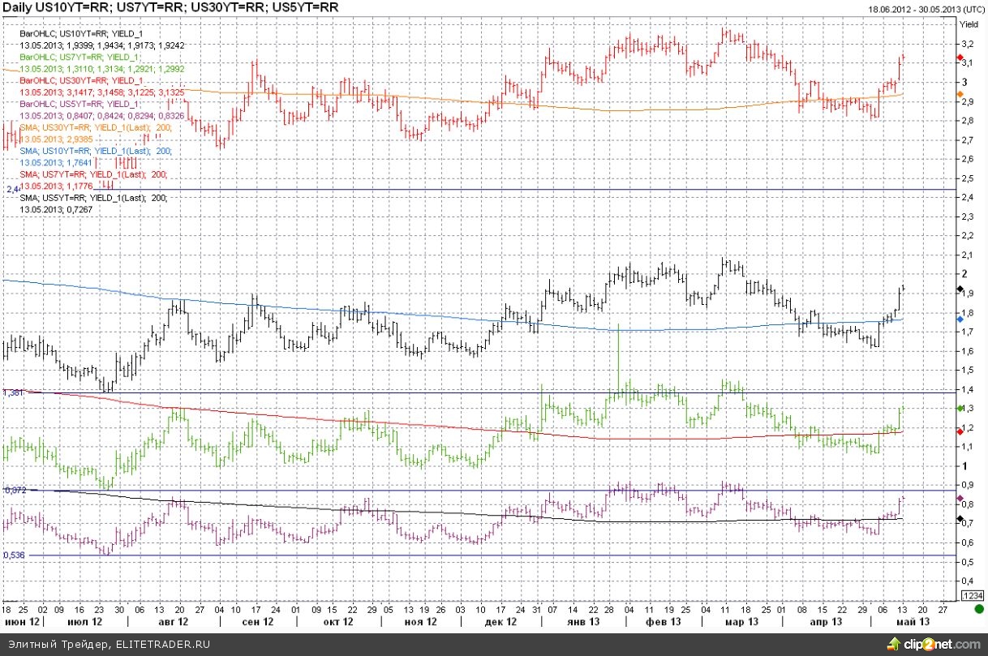
Task: Select the BarOHLC US10YT=RR legend entry
Action: tap(81, 34)
